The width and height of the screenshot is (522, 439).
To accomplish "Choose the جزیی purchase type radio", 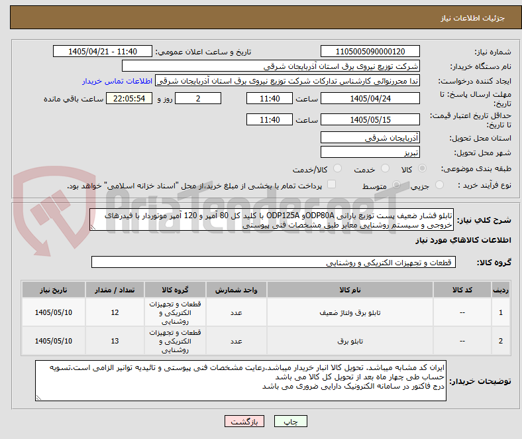I will pos(439,184).
